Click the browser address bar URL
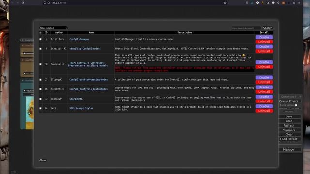The image size is (310, 174). point(59,3)
